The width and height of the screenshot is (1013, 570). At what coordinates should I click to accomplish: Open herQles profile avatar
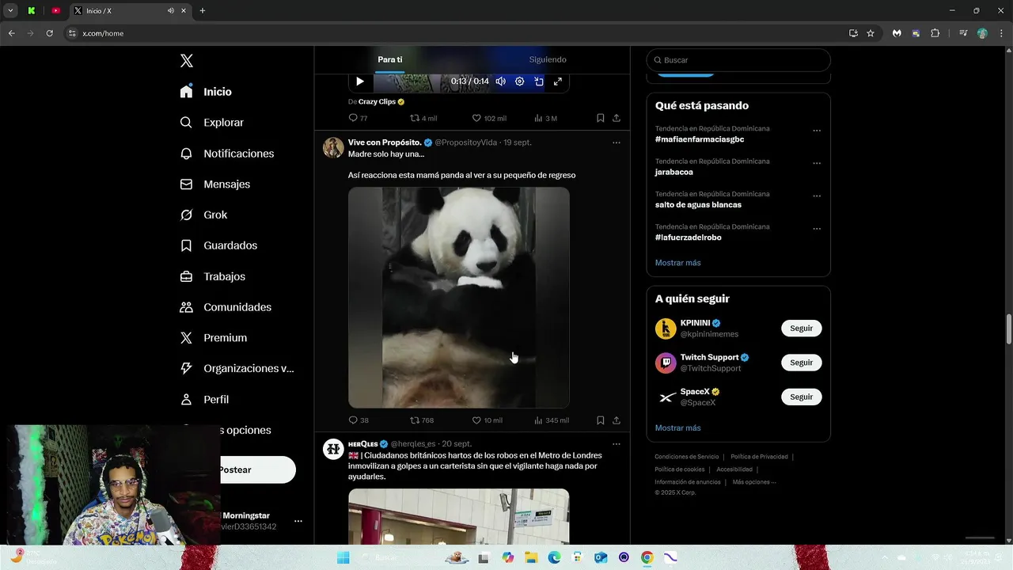click(333, 450)
